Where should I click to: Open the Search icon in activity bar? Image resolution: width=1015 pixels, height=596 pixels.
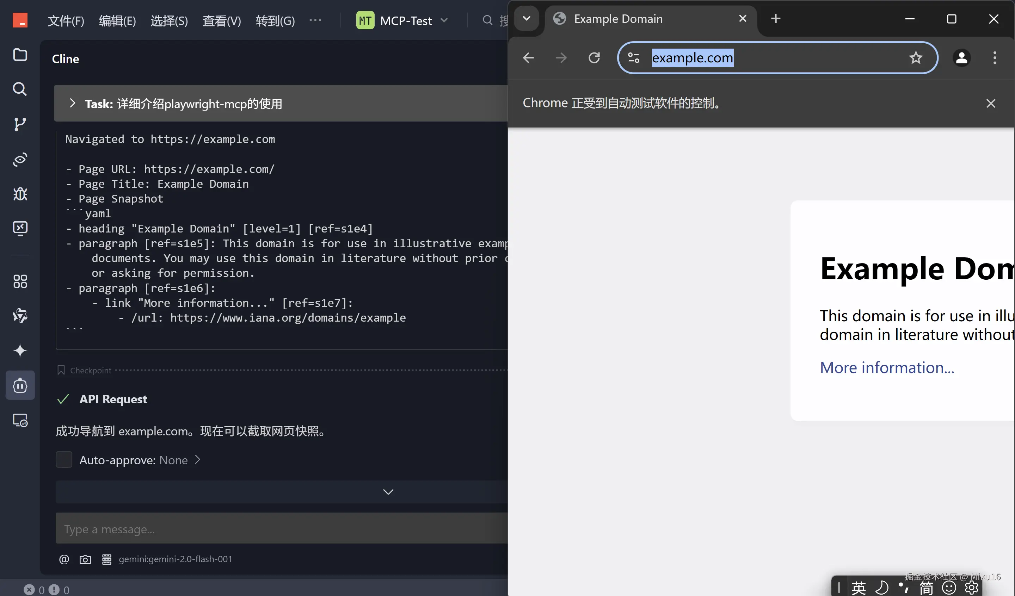(20, 89)
